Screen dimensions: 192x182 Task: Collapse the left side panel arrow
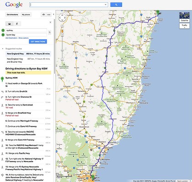tap(53, 15)
